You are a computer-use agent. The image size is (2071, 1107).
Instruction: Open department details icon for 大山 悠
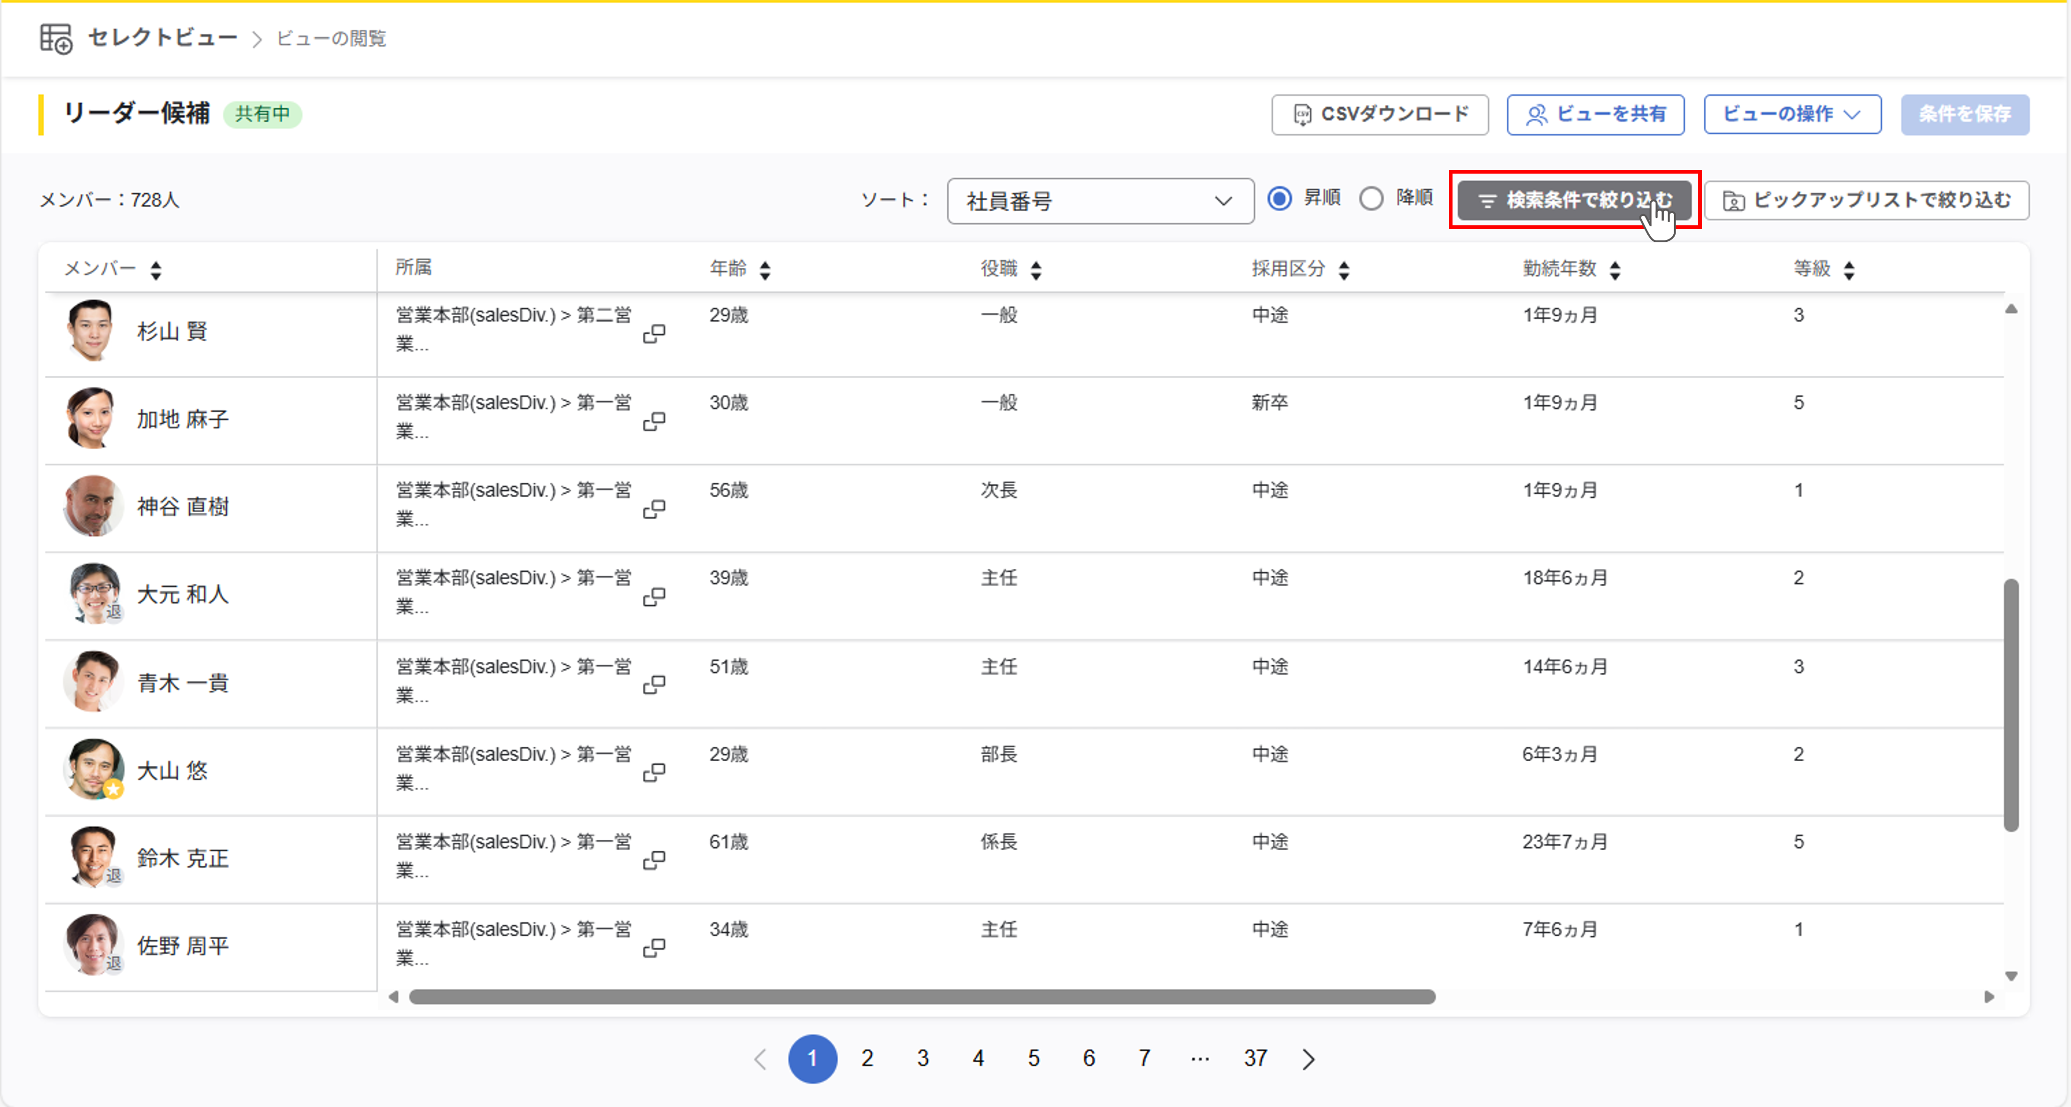coord(654,772)
